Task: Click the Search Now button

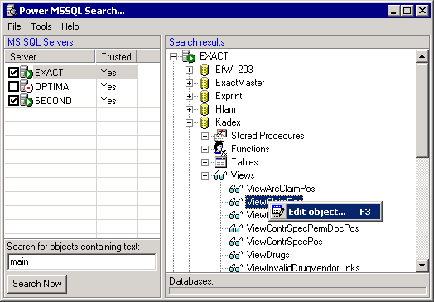Action: (37, 284)
